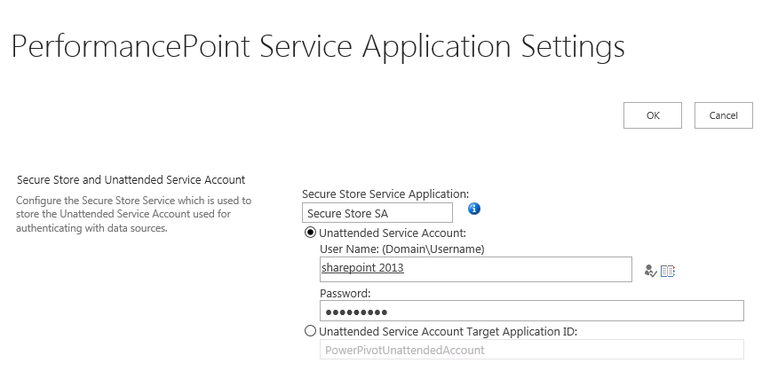Click the blue info icon beside Secure Store SA

pyautogui.click(x=474, y=209)
